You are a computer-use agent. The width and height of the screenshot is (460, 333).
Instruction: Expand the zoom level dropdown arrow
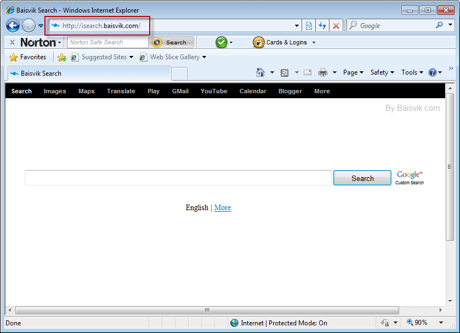441,323
